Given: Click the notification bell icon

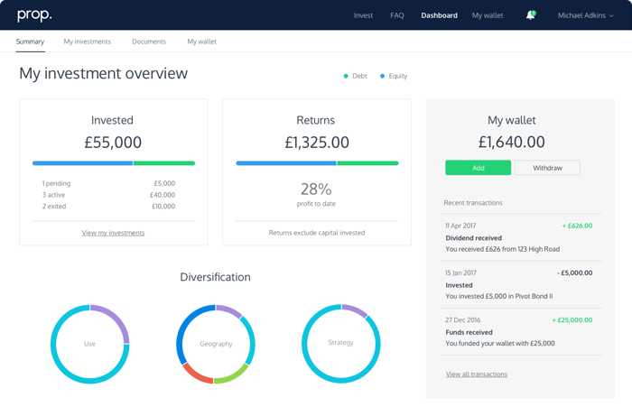Looking at the screenshot, I should (530, 15).
